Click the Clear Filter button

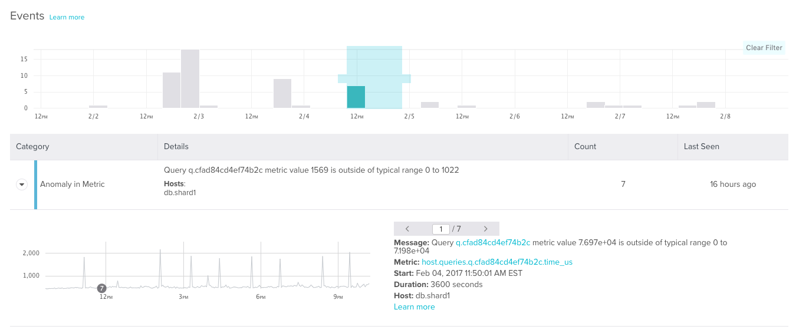[x=764, y=48]
